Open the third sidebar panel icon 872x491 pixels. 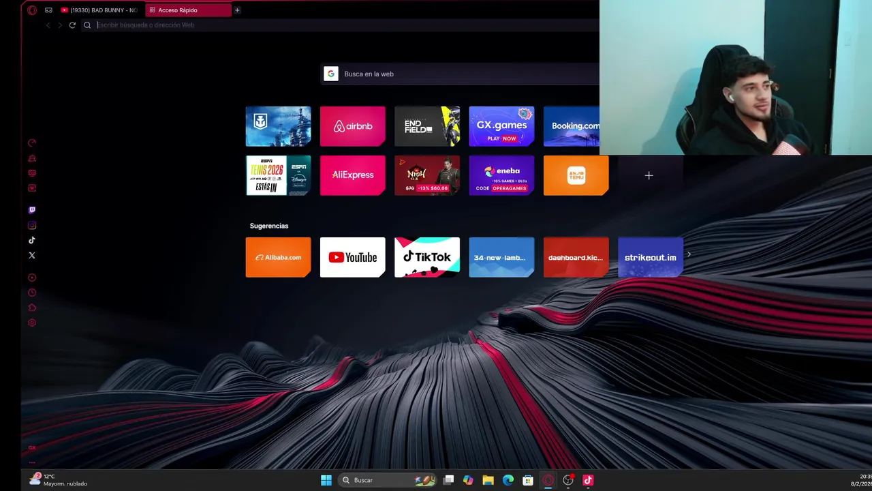pyautogui.click(x=32, y=173)
